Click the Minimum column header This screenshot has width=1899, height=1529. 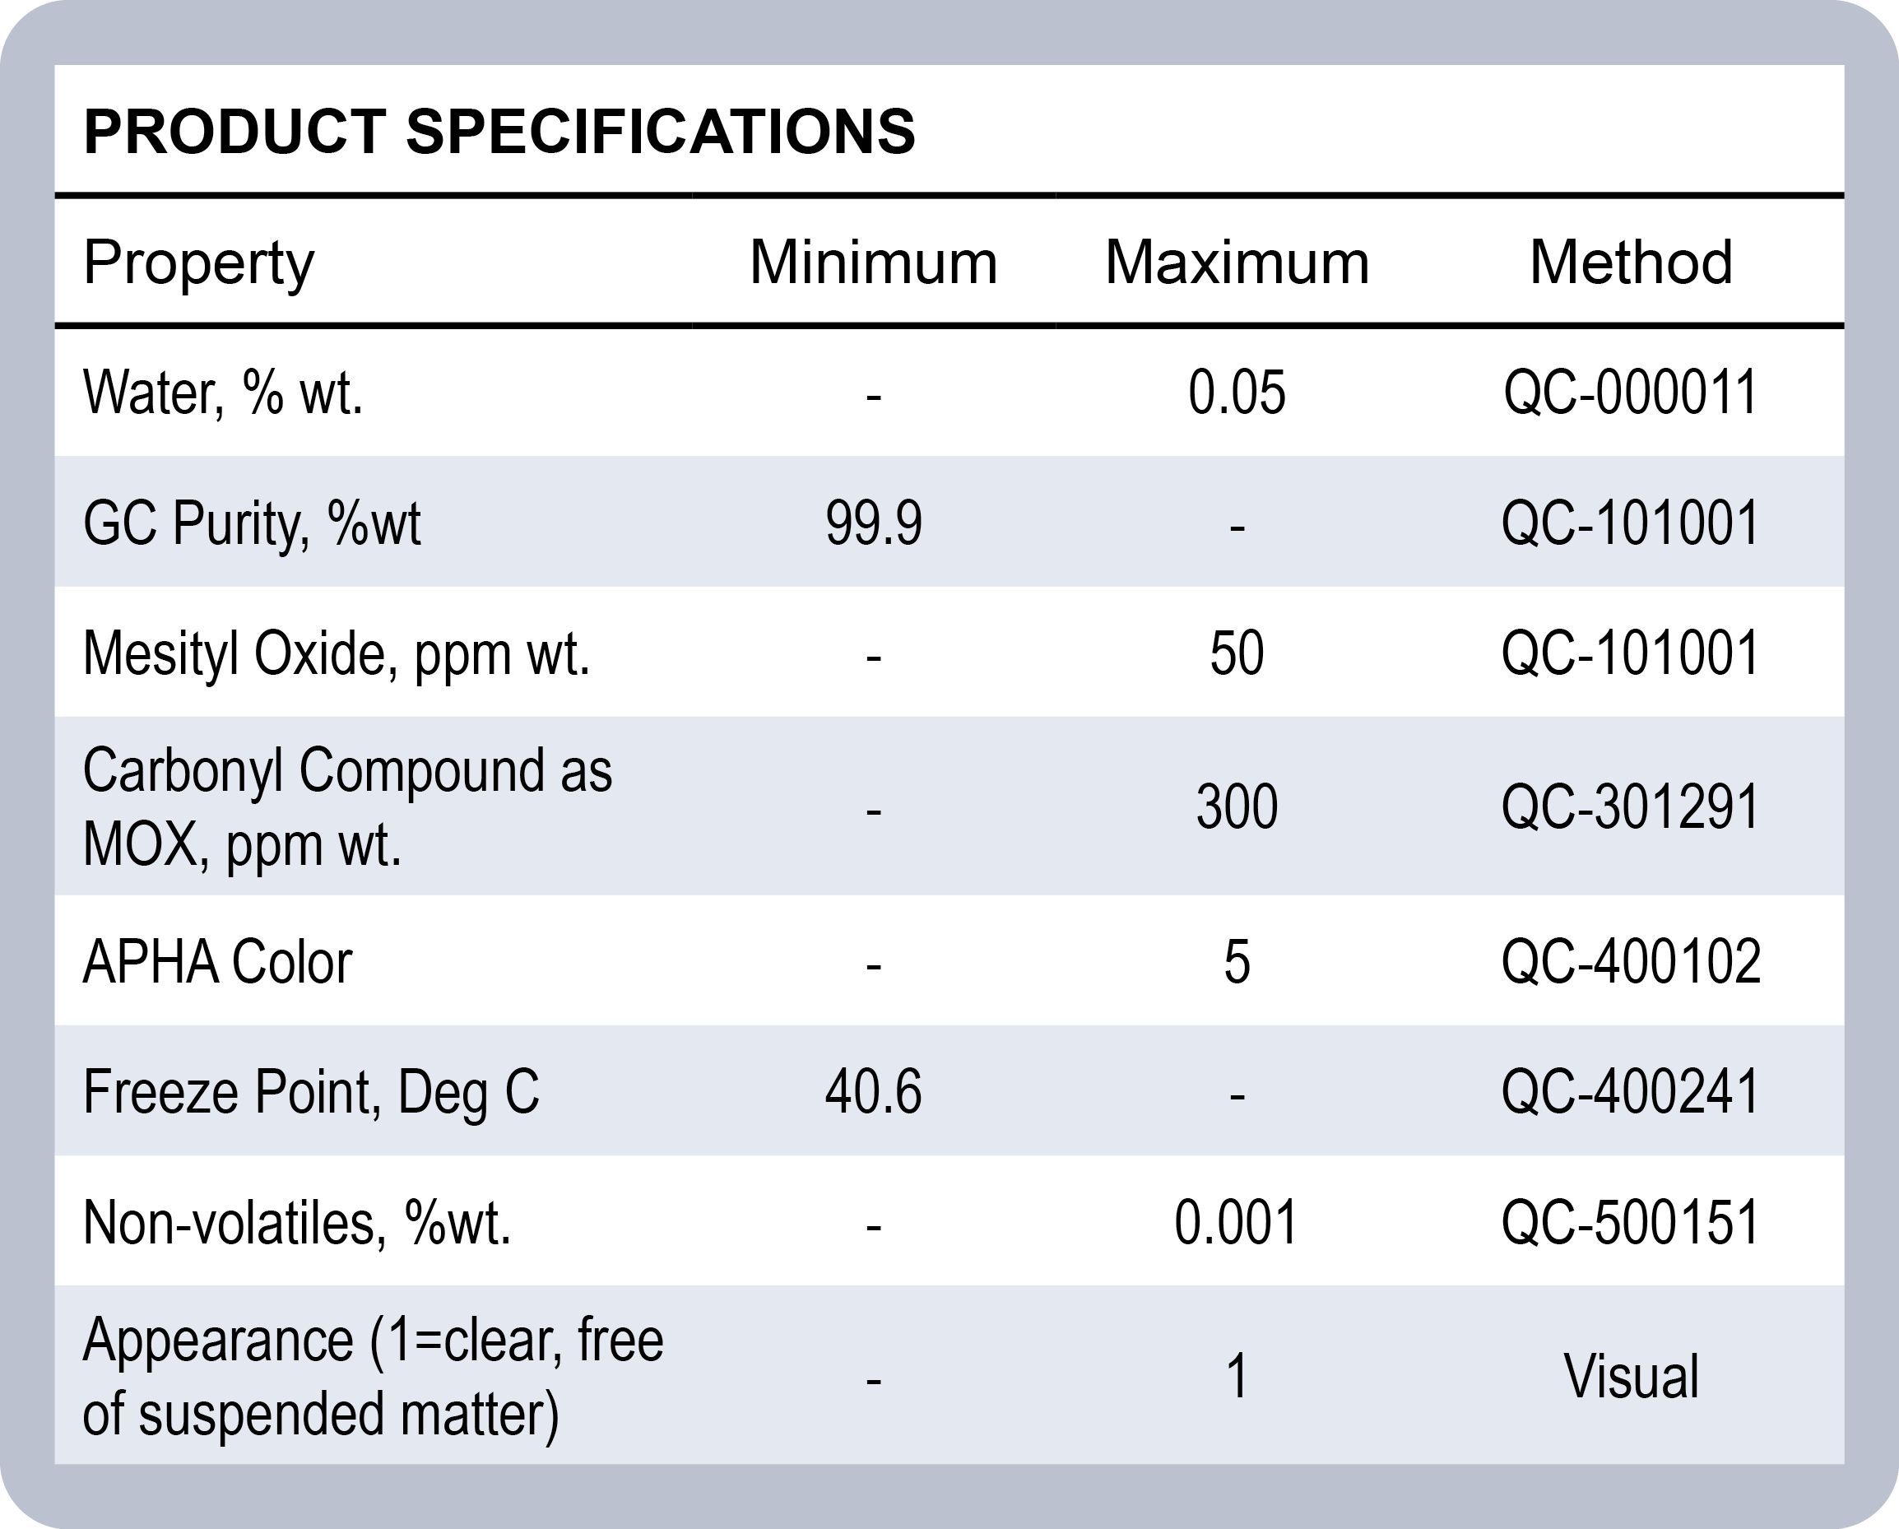pos(873,263)
